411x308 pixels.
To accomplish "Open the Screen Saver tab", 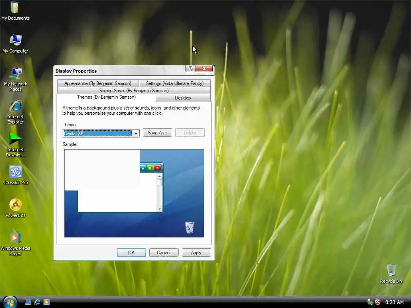I will (x=134, y=90).
